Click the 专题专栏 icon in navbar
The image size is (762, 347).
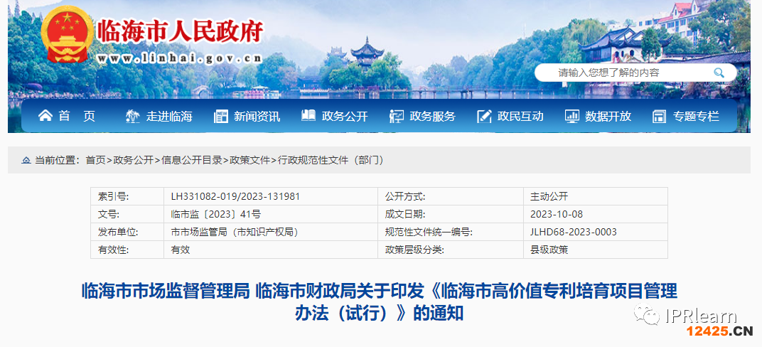point(660,116)
